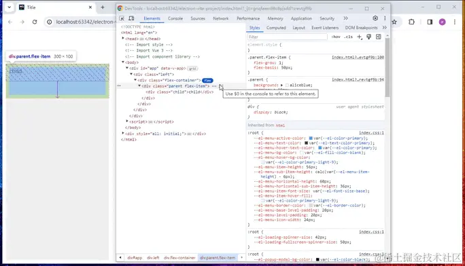Viewport: 465px width, 266px height.
Task: Collapse the div class=left node
Action: coord(131,74)
